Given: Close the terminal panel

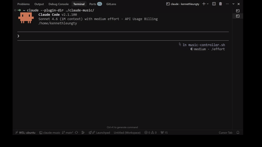Looking at the screenshot, I should (239, 4).
